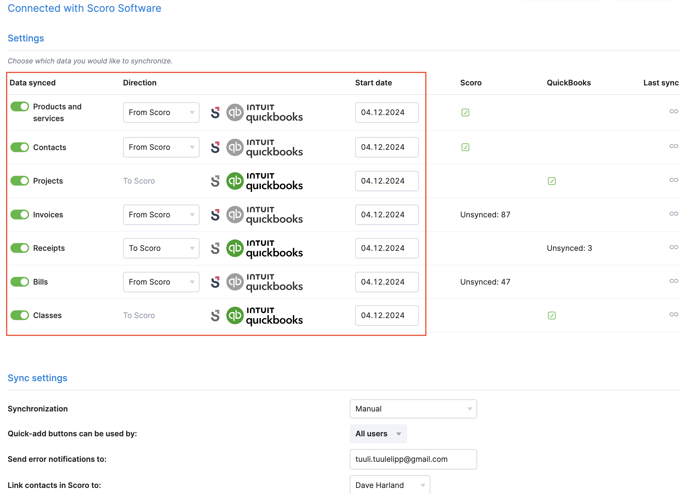Viewport: 693px width, 494px height.
Task: Click the To Scoro text in Projects row
Action: click(139, 181)
